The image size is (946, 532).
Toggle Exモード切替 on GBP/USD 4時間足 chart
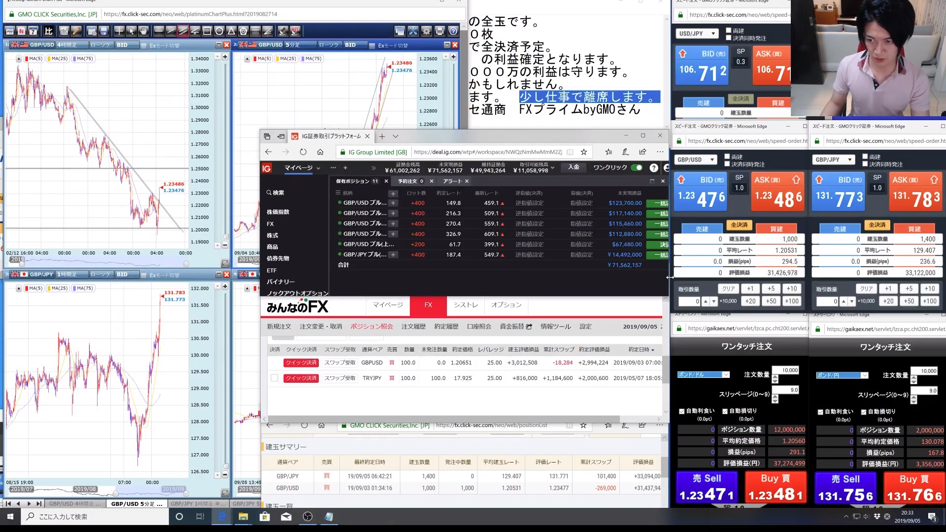144,45
